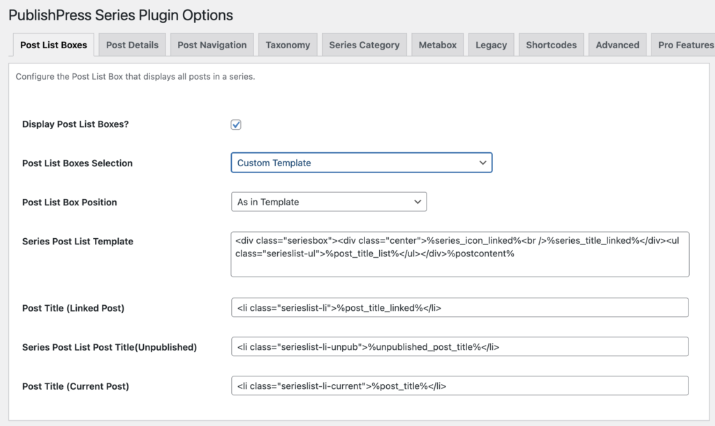
Task: Click the unpublished post title template field
Action: [x=459, y=347]
